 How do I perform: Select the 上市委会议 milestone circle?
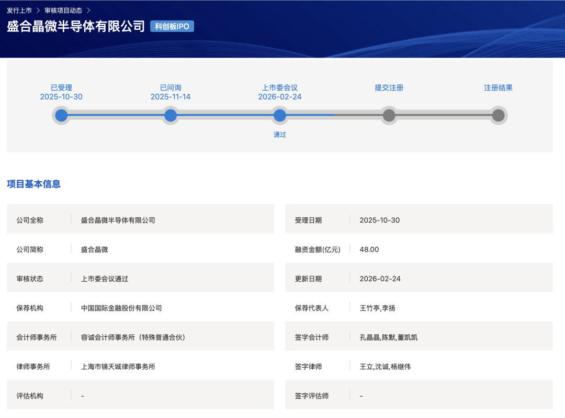point(280,115)
